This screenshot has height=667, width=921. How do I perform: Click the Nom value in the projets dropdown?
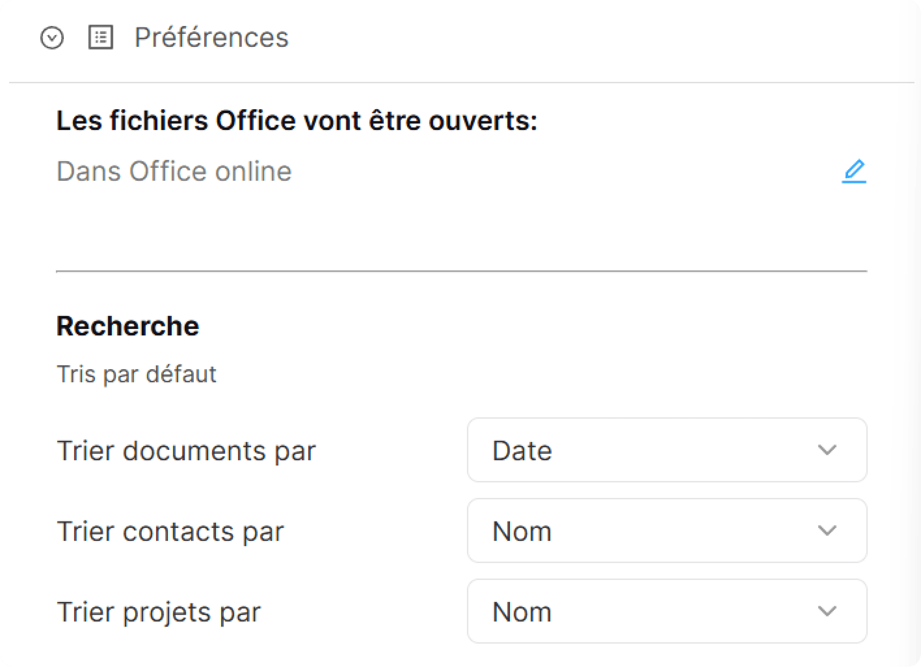point(522,612)
